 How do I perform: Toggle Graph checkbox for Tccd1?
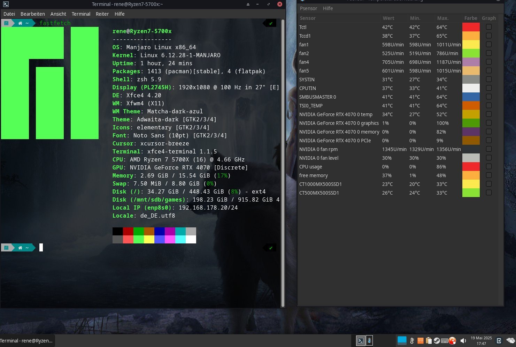coord(489,36)
